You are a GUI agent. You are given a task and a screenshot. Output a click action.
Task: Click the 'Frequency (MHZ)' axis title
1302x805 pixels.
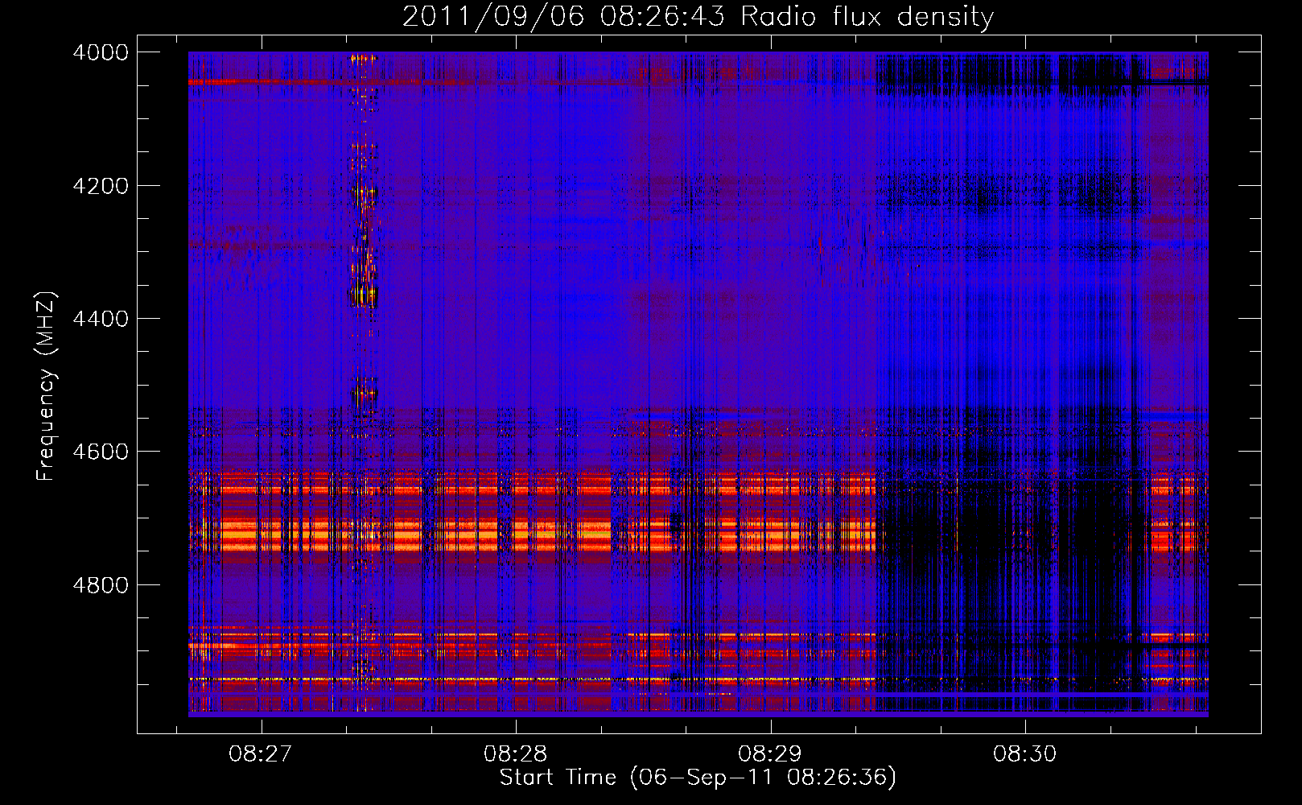click(x=47, y=386)
